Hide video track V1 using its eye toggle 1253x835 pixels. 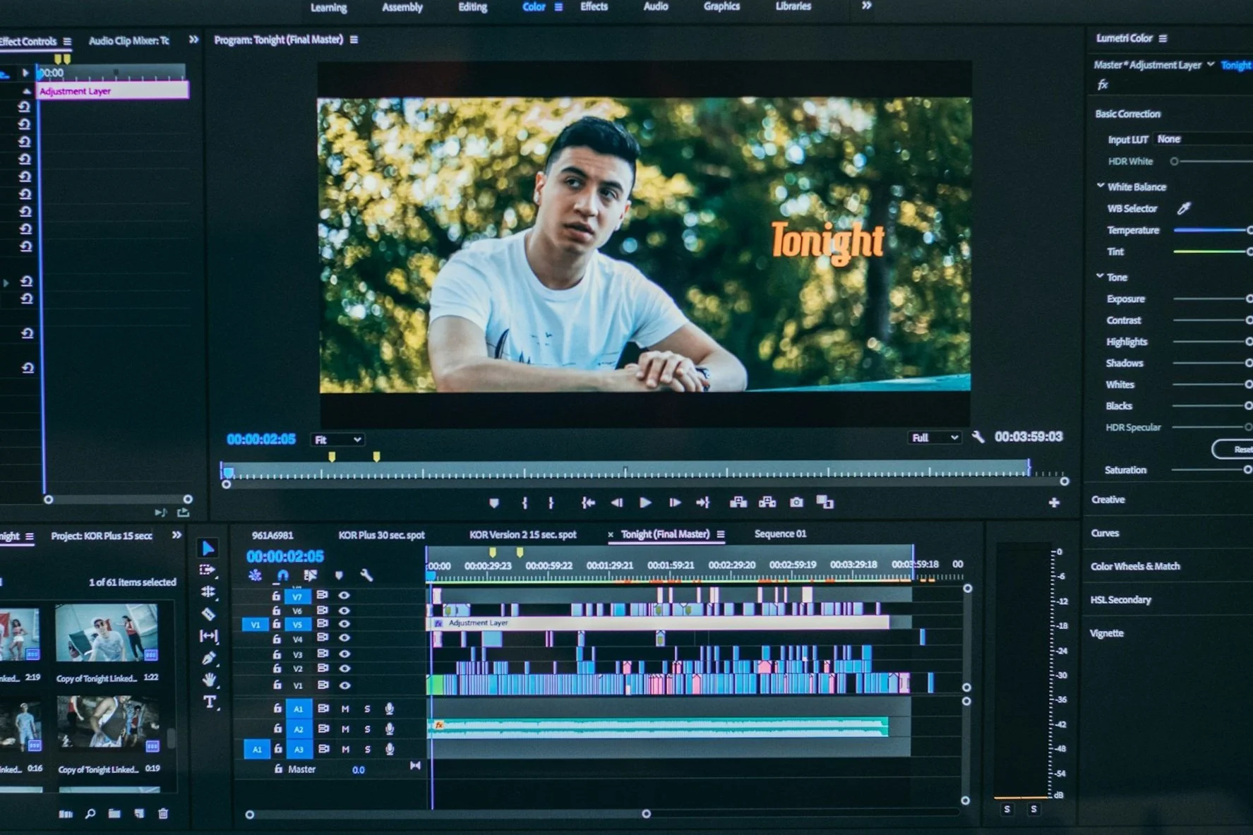coord(343,685)
